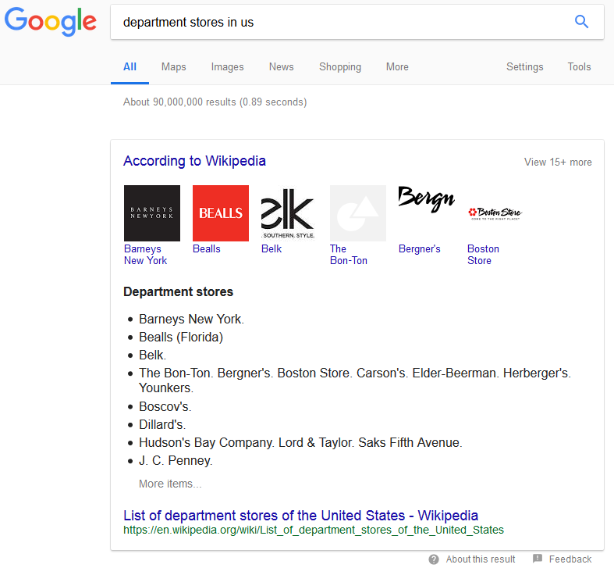Select the red Bealls logo image
Viewport: 614px width, 568px height.
pos(221,213)
